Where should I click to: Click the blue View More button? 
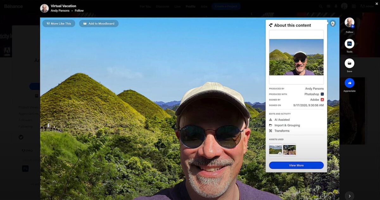(x=296, y=165)
